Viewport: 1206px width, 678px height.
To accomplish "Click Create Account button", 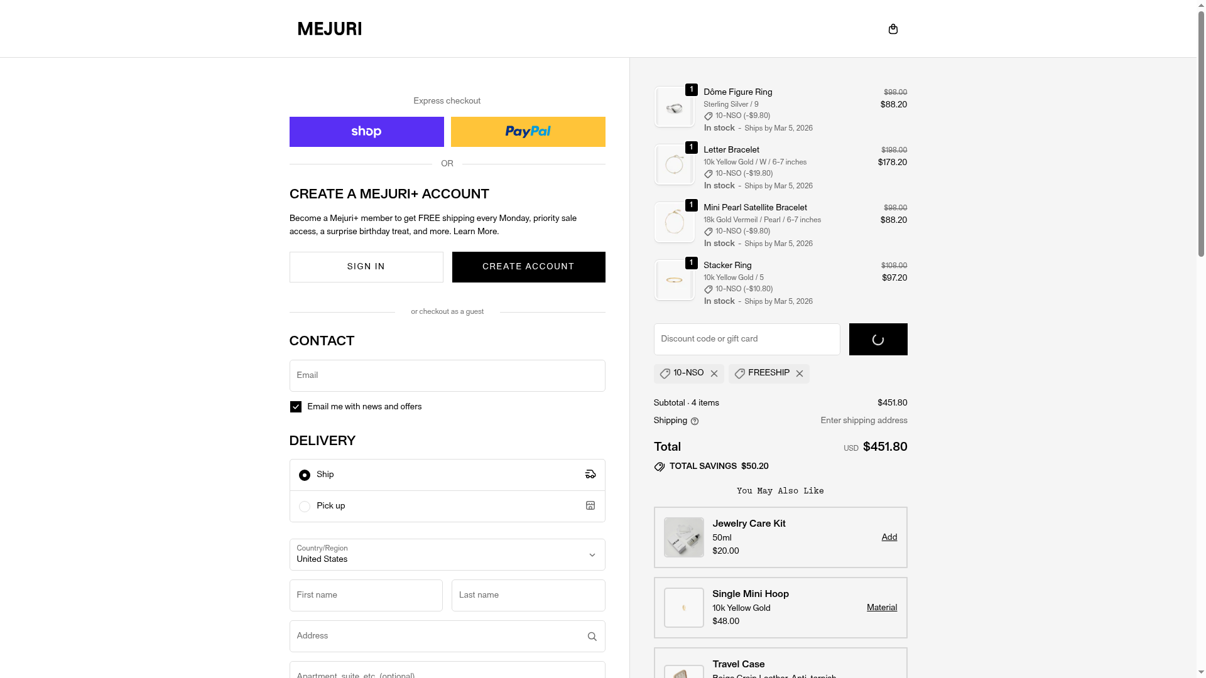I will [528, 267].
